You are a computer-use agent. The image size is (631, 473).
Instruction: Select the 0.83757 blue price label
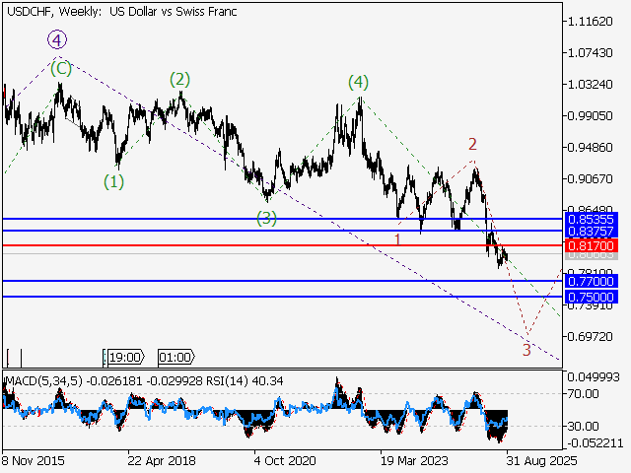(x=592, y=230)
